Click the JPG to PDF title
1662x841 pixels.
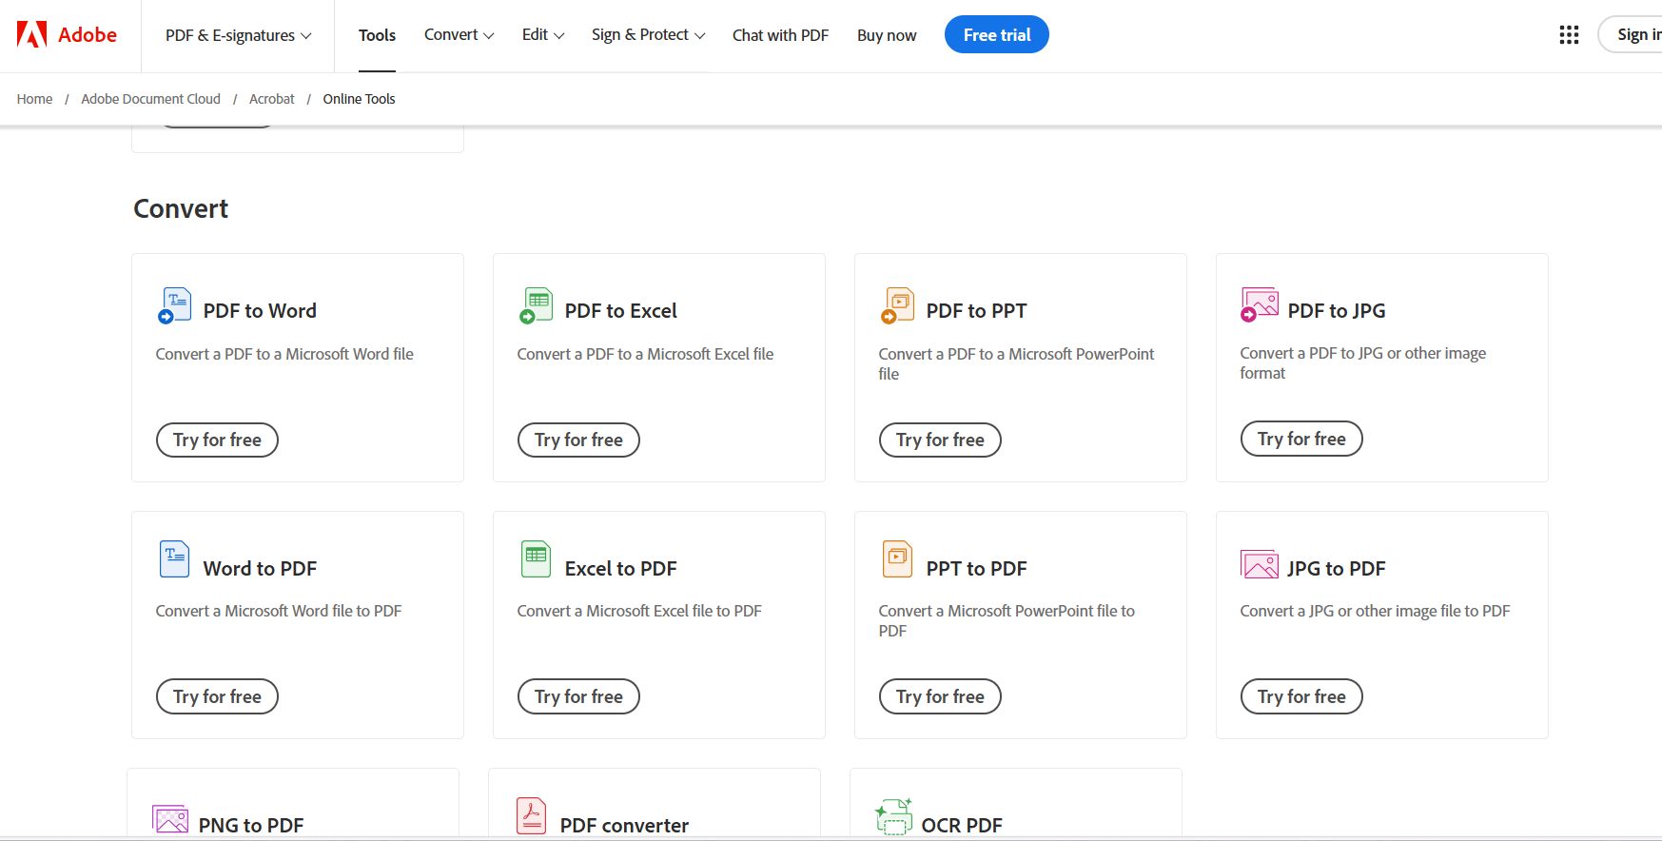1336,569
